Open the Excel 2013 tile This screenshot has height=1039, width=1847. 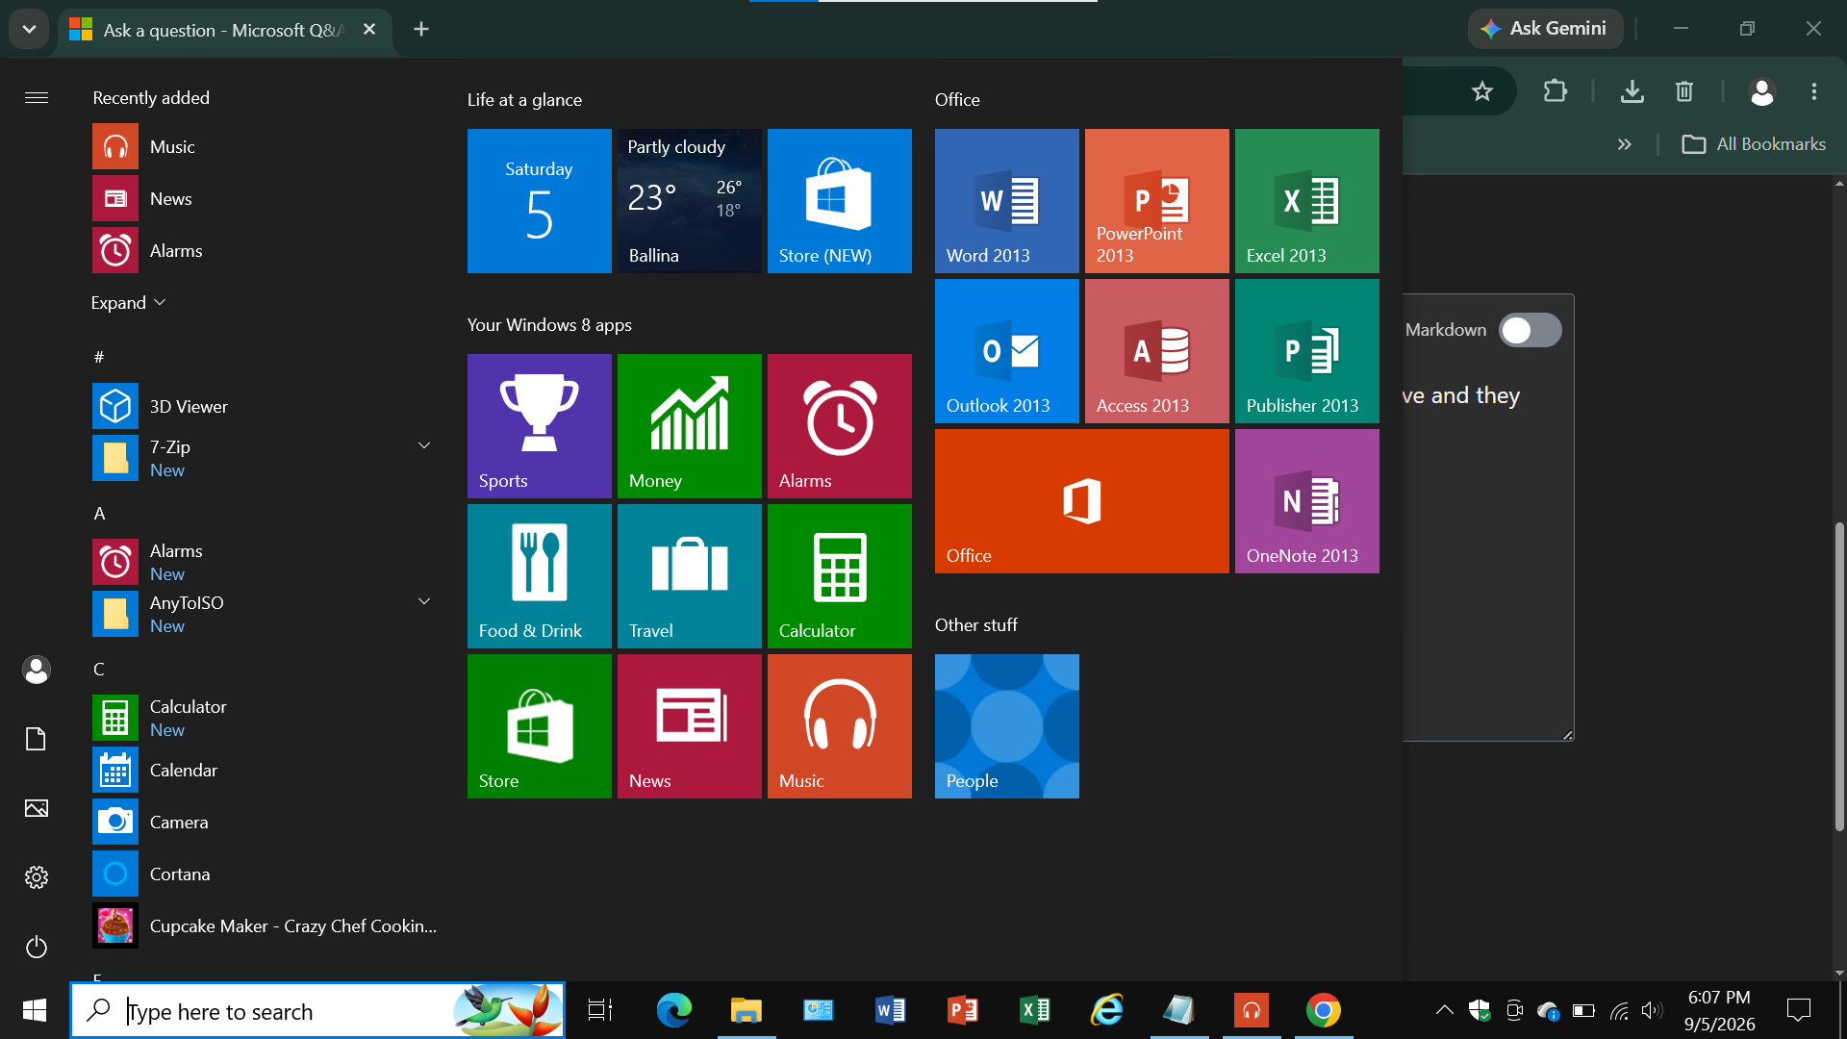point(1306,201)
